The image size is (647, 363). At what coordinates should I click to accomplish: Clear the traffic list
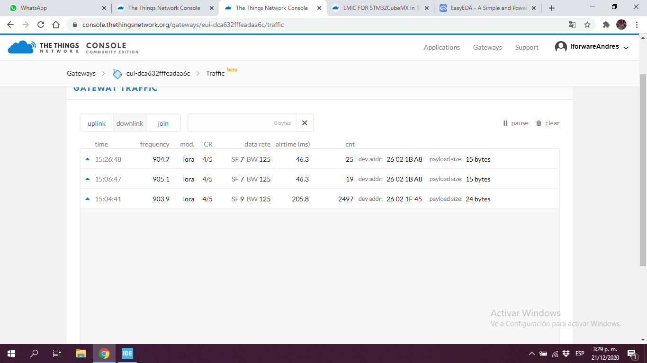point(548,123)
